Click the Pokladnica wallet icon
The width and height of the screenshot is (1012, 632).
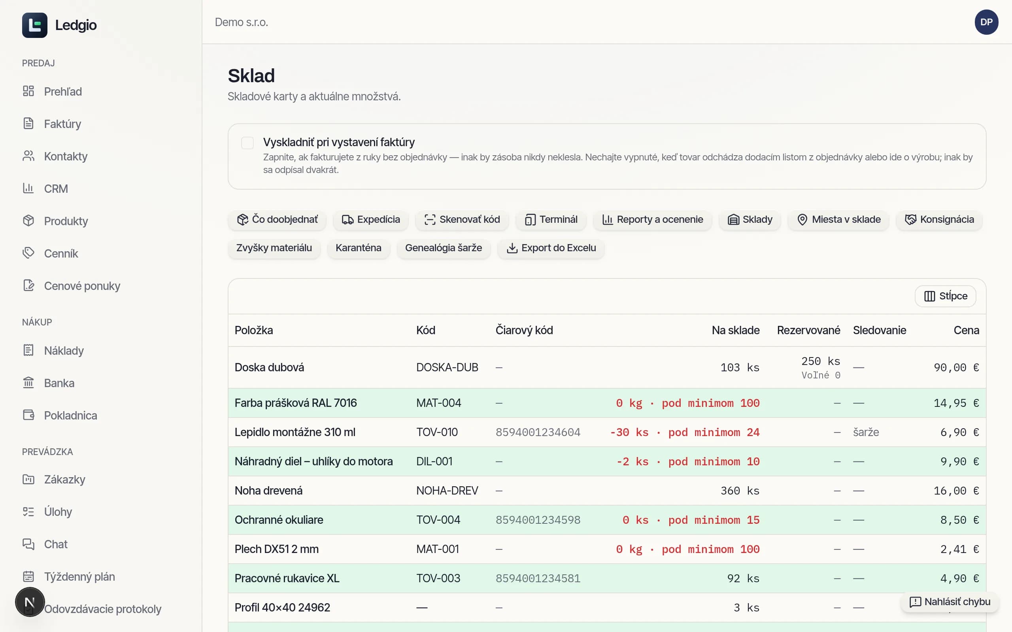click(x=28, y=415)
